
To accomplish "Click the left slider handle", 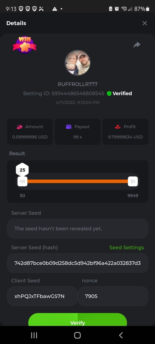I will point(22,181).
